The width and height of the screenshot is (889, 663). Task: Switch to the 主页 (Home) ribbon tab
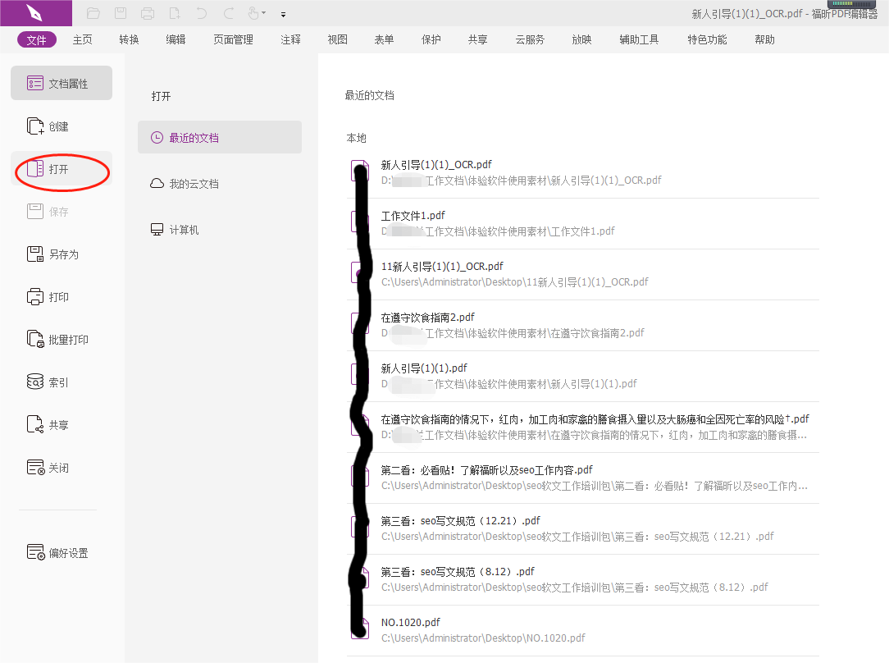(x=82, y=39)
